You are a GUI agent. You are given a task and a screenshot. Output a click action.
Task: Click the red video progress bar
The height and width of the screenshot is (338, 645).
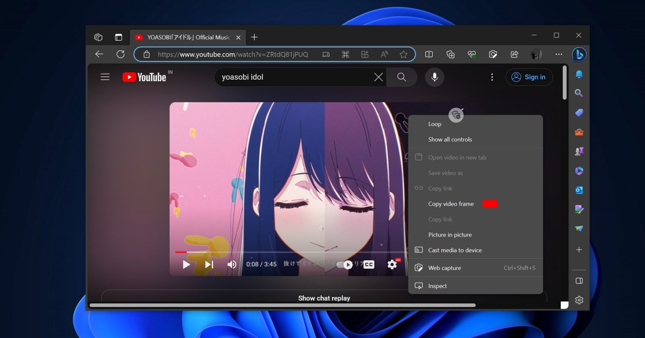(181, 252)
